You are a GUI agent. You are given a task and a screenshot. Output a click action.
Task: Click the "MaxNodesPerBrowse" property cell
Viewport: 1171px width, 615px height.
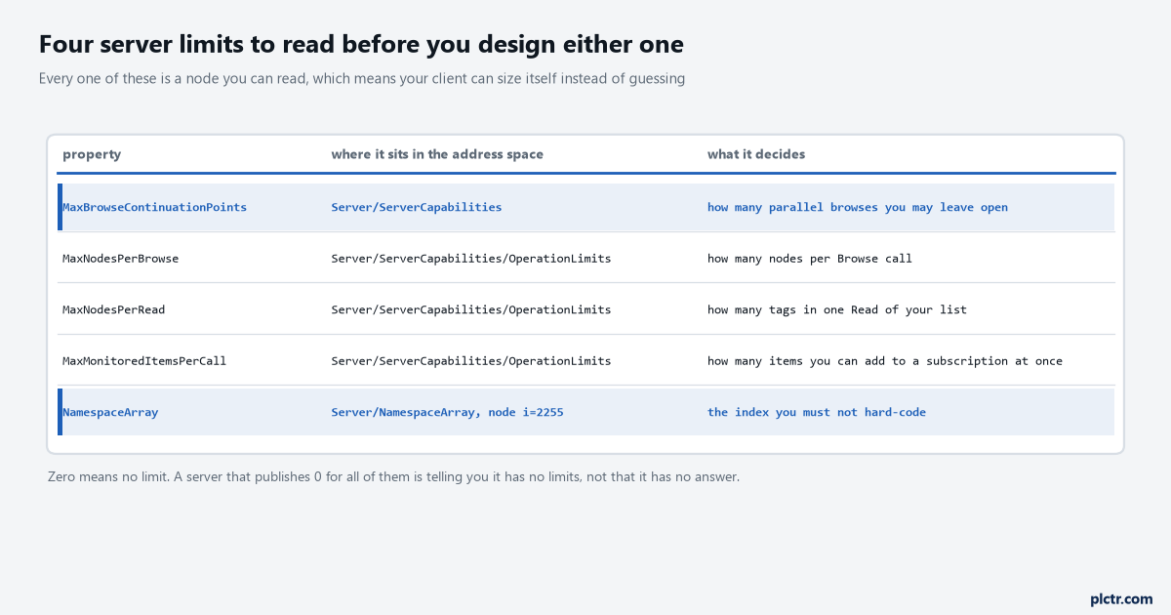[x=120, y=259]
